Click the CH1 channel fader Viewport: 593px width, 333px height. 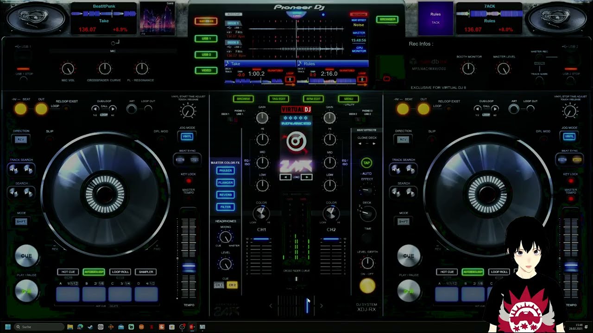click(262, 239)
